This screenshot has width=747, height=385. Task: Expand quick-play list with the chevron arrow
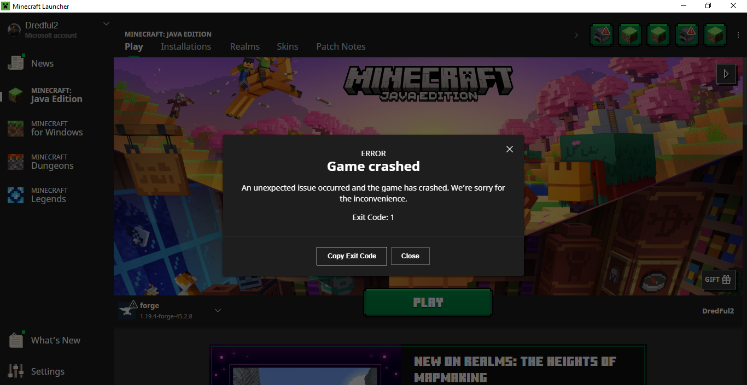[576, 35]
